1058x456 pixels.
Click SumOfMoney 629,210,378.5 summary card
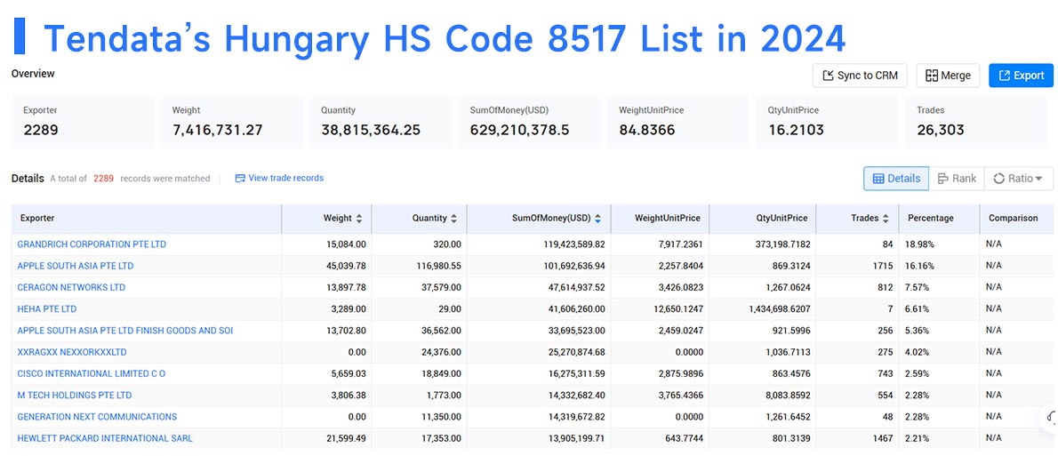click(x=530, y=122)
